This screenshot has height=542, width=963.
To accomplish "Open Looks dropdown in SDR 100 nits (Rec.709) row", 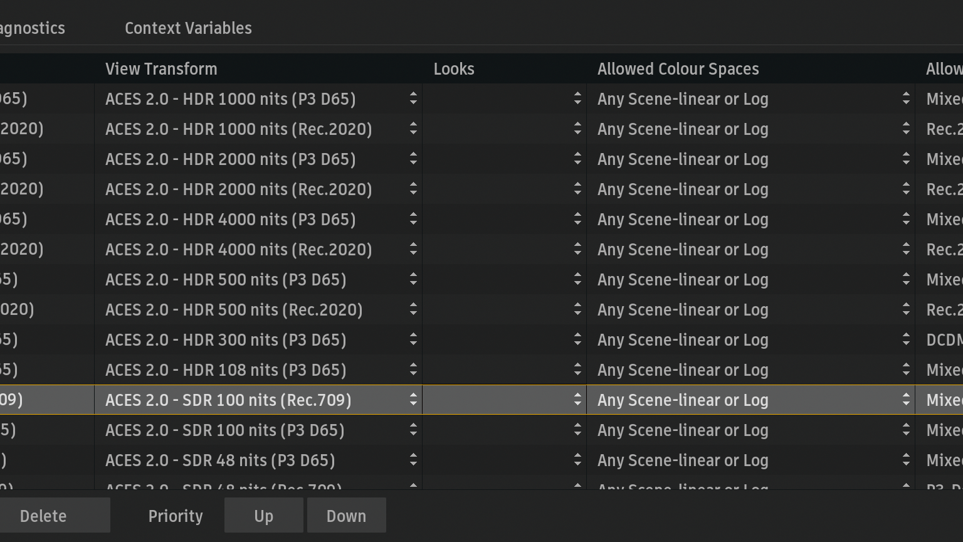I will click(x=505, y=400).
